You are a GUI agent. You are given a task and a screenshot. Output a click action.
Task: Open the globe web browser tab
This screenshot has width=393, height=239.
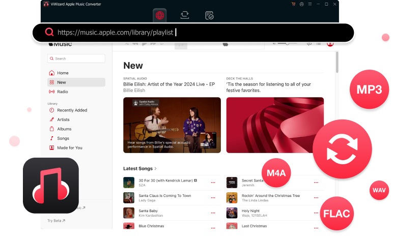coord(160,15)
